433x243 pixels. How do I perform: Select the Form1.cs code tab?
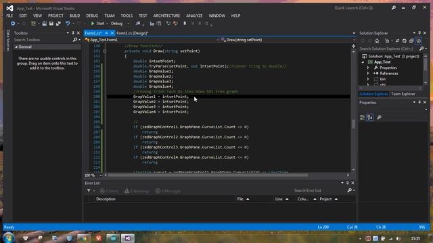[x=93, y=33]
